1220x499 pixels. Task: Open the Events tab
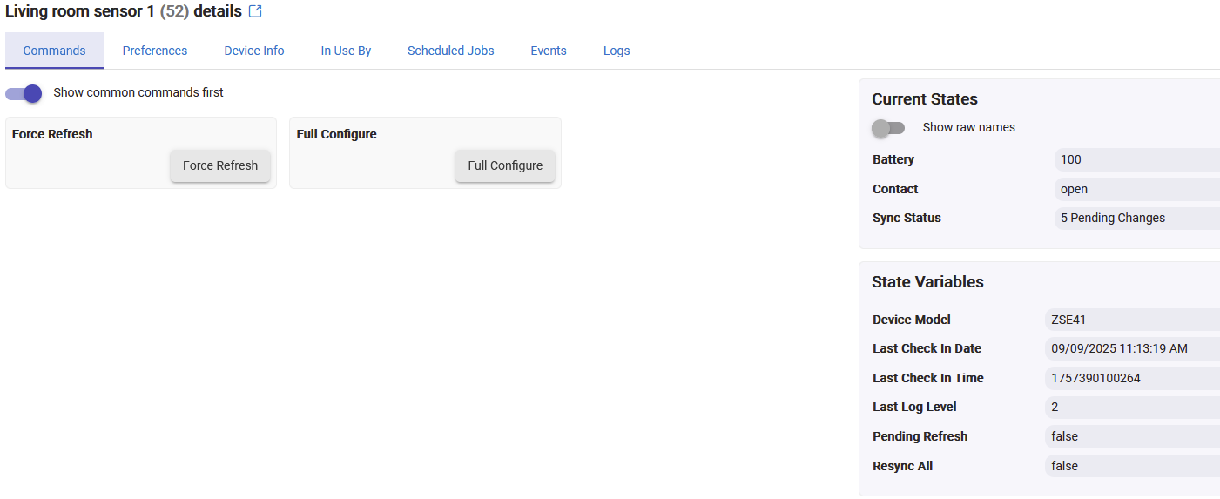(x=549, y=51)
